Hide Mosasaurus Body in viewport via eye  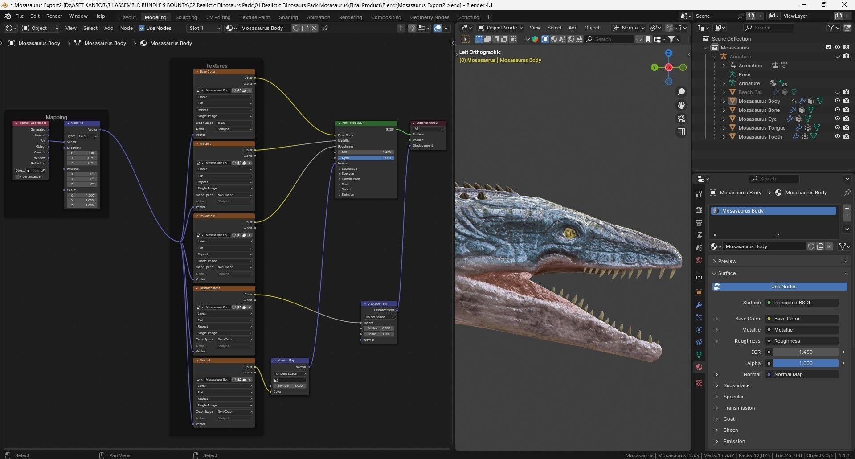[x=837, y=101]
